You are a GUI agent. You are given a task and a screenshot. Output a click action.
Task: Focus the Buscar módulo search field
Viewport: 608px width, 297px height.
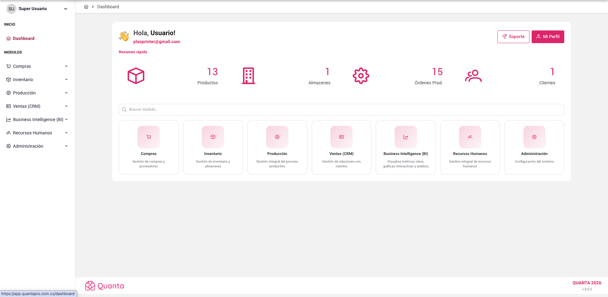(341, 110)
